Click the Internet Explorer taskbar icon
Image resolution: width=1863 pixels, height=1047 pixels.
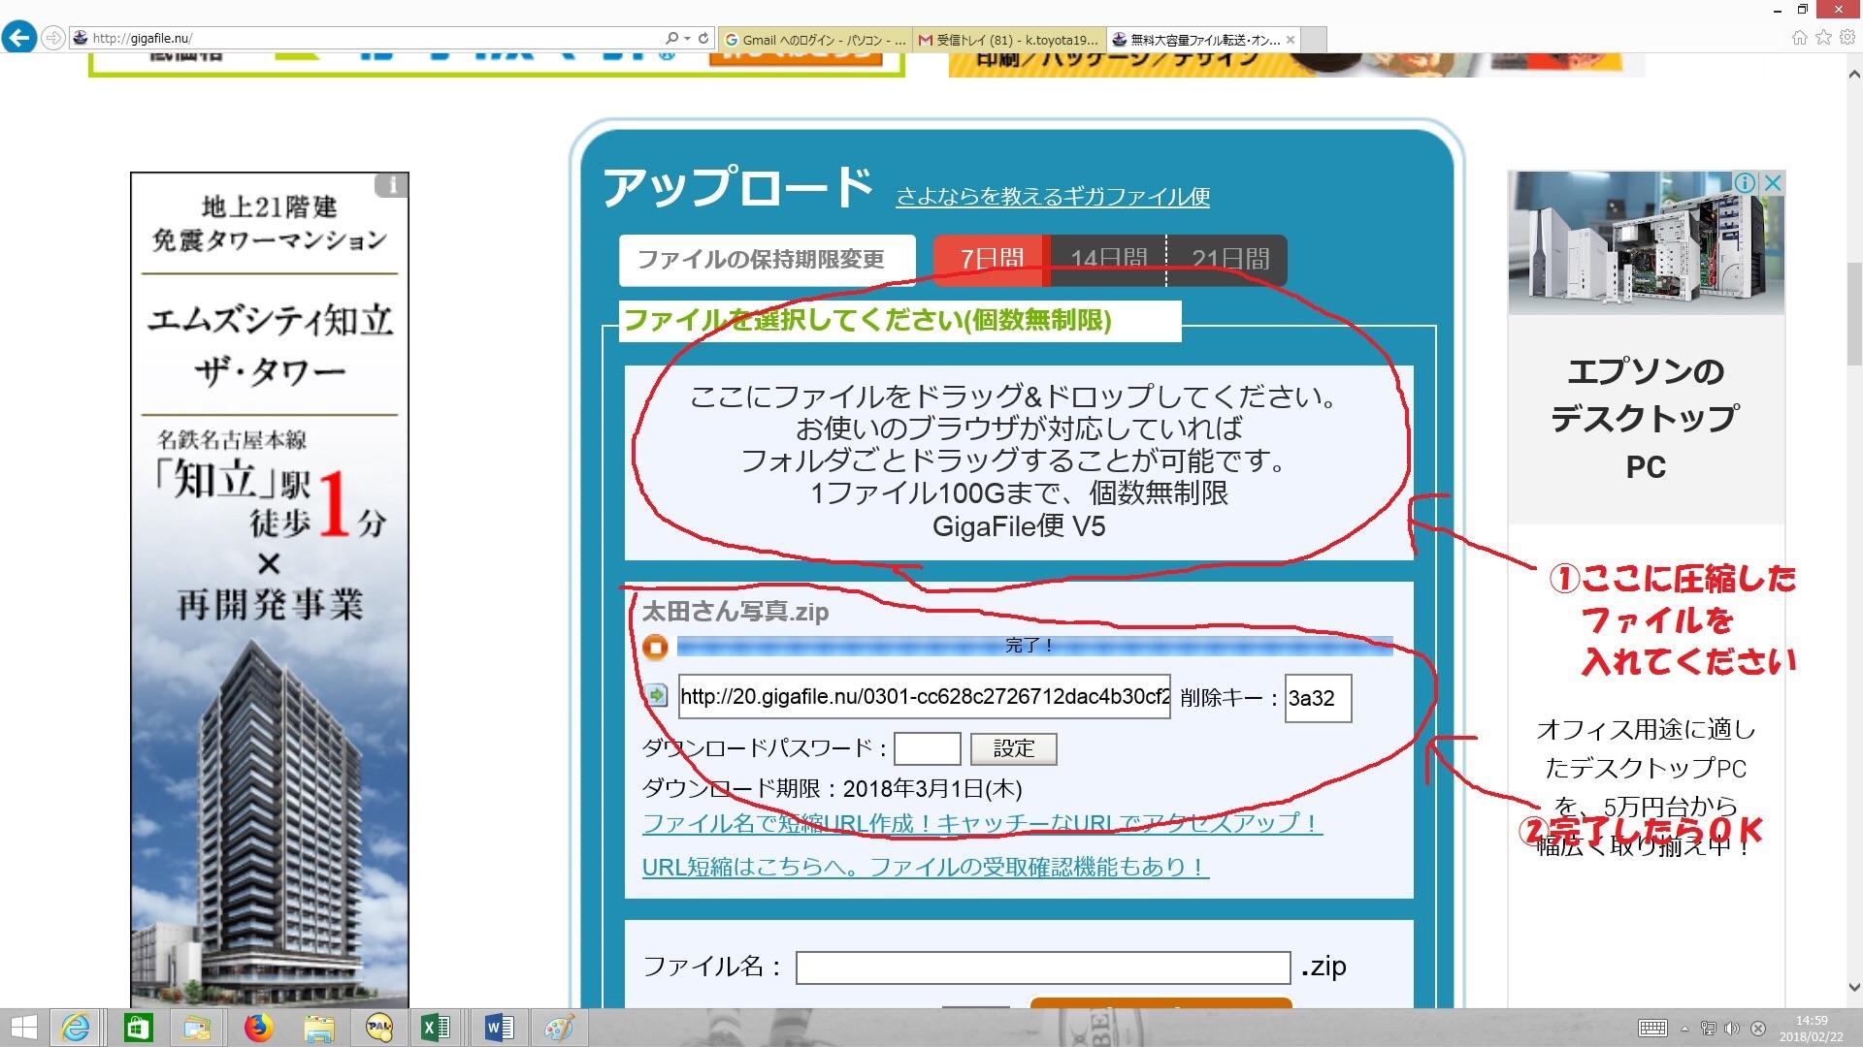(x=76, y=1028)
